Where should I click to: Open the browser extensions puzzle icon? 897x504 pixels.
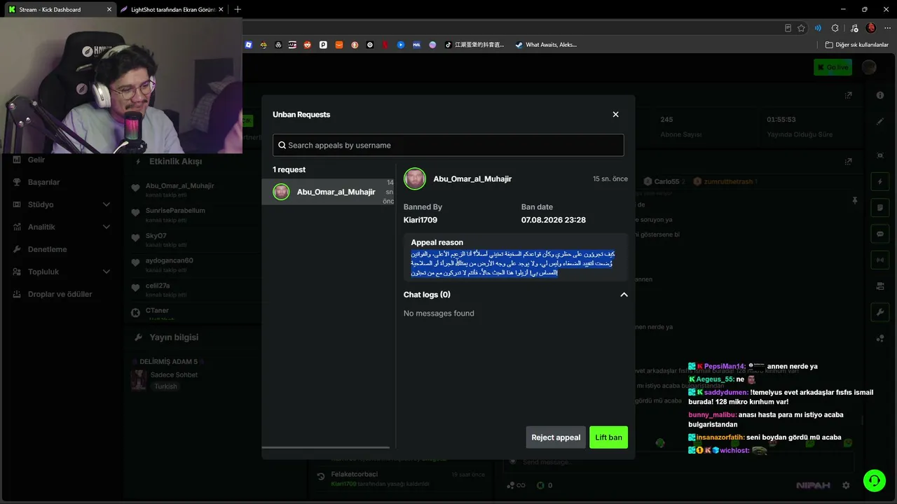coord(835,28)
